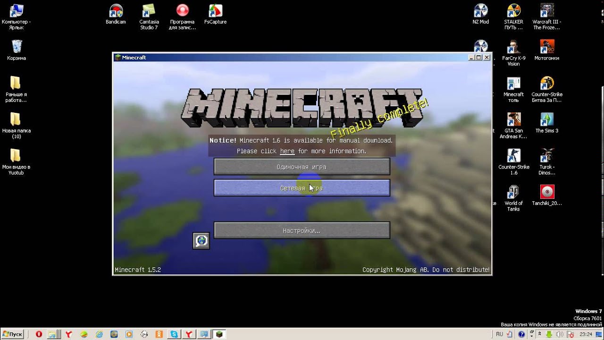This screenshot has width=604, height=340.
Task: Open Одиночная игра (singleplayer) in Minecraft
Action: click(x=302, y=167)
